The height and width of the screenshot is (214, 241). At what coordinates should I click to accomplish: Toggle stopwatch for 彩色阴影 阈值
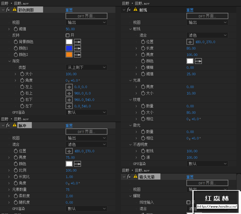click(x=16, y=29)
